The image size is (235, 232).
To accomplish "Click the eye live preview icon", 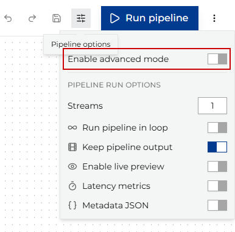I will [x=72, y=166].
